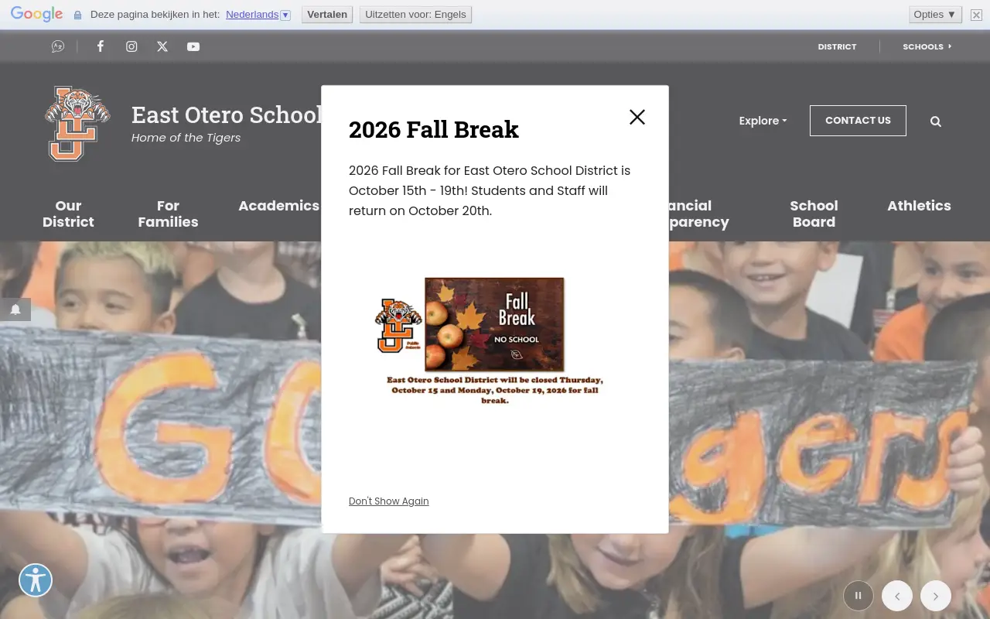Image resolution: width=990 pixels, height=619 pixels.
Task: Open the Facebook social link
Action: (x=100, y=46)
